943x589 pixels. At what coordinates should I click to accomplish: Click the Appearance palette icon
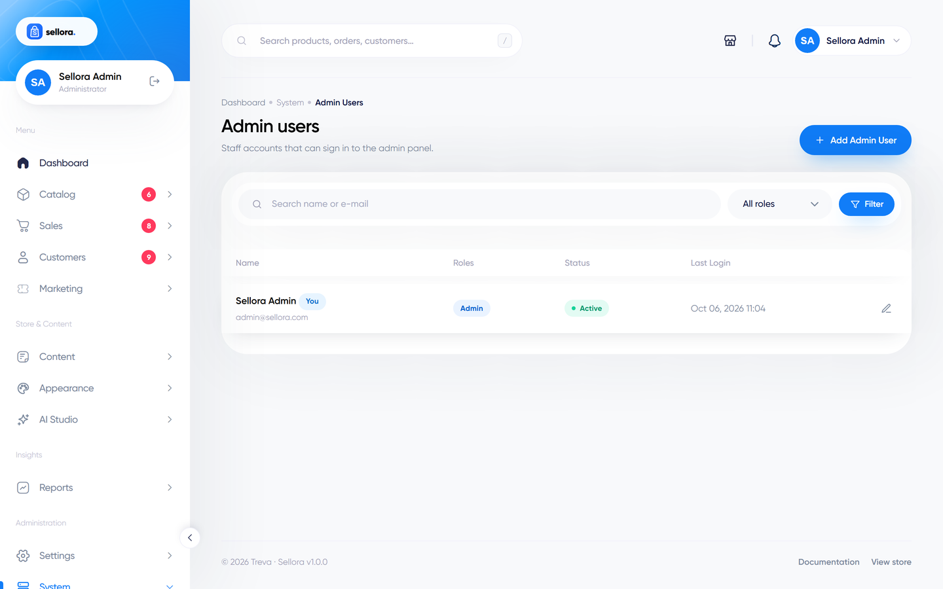point(23,388)
